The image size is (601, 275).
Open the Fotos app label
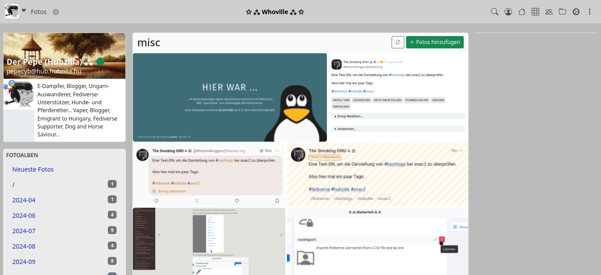pyautogui.click(x=39, y=12)
